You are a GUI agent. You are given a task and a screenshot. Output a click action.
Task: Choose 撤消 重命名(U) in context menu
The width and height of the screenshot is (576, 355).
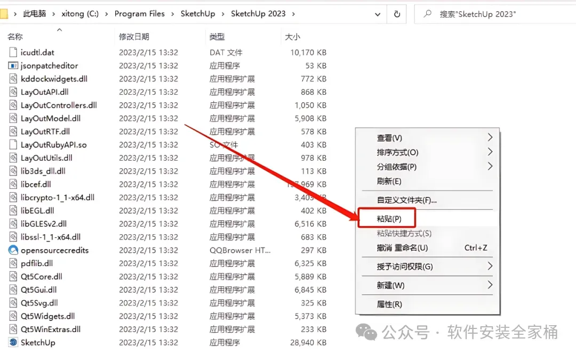point(428,248)
